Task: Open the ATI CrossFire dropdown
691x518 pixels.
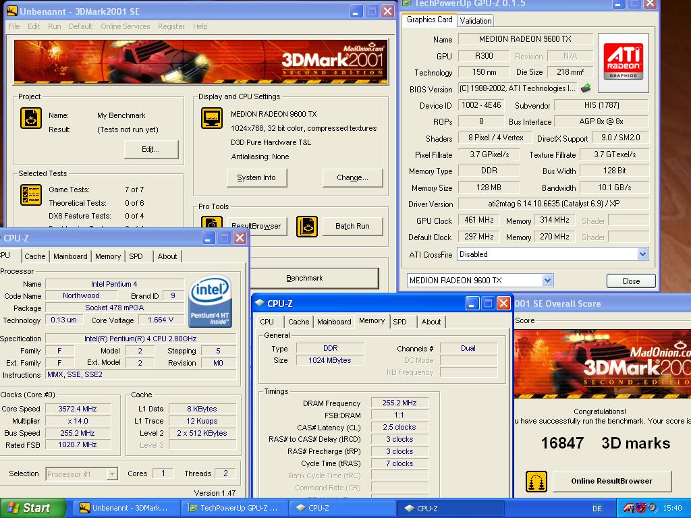Action: 642,254
